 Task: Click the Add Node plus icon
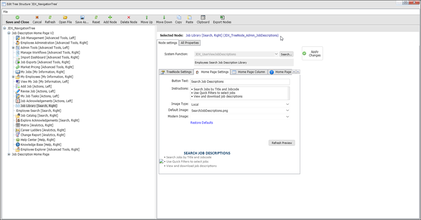point(110,17)
